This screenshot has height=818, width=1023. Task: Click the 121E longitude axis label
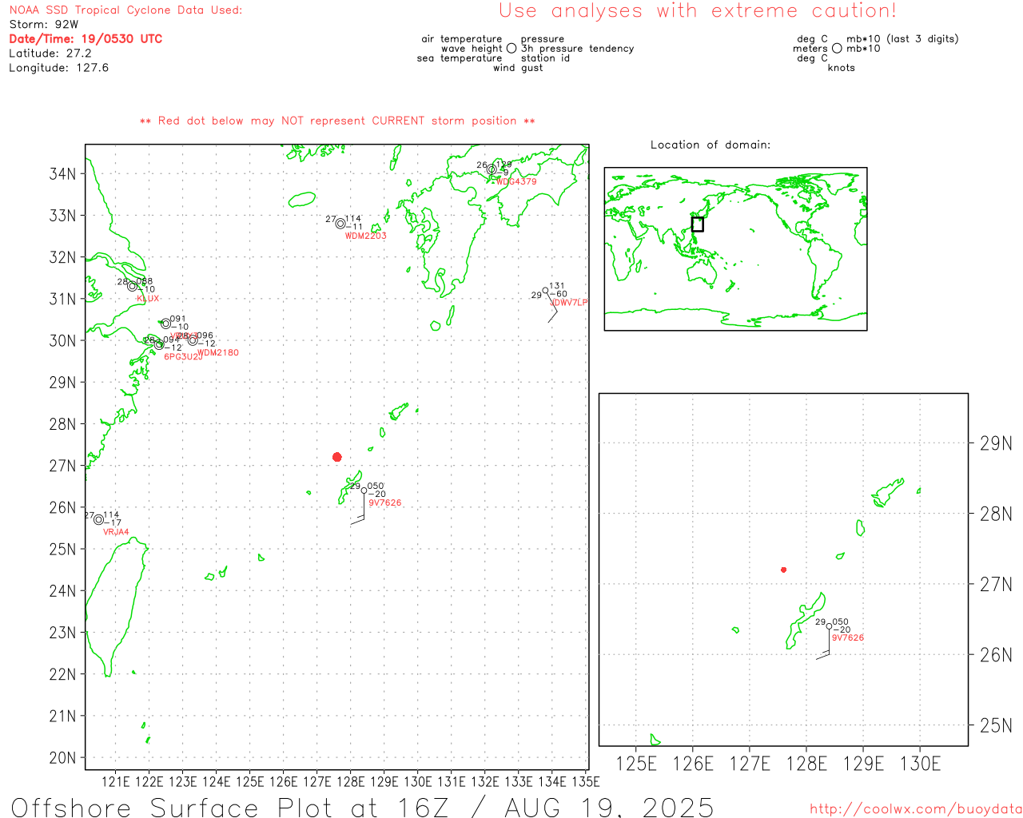point(115,781)
